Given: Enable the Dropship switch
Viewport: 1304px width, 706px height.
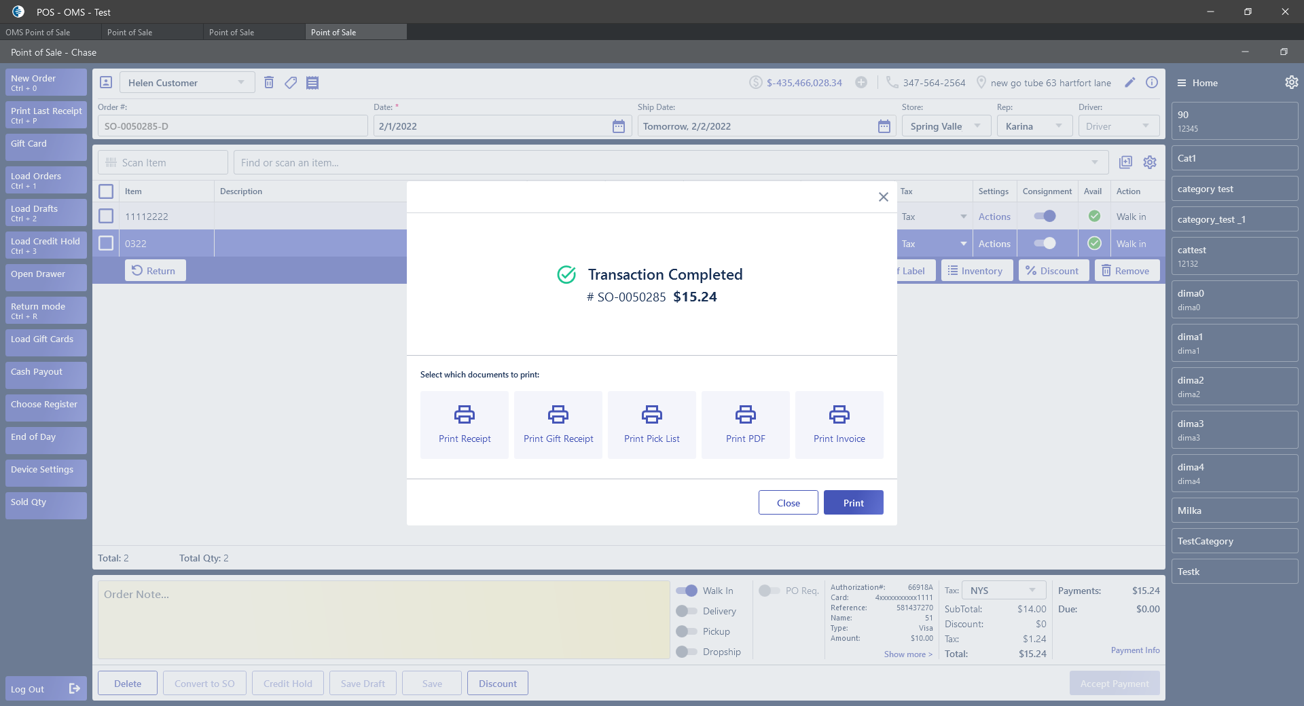Looking at the screenshot, I should tap(687, 652).
